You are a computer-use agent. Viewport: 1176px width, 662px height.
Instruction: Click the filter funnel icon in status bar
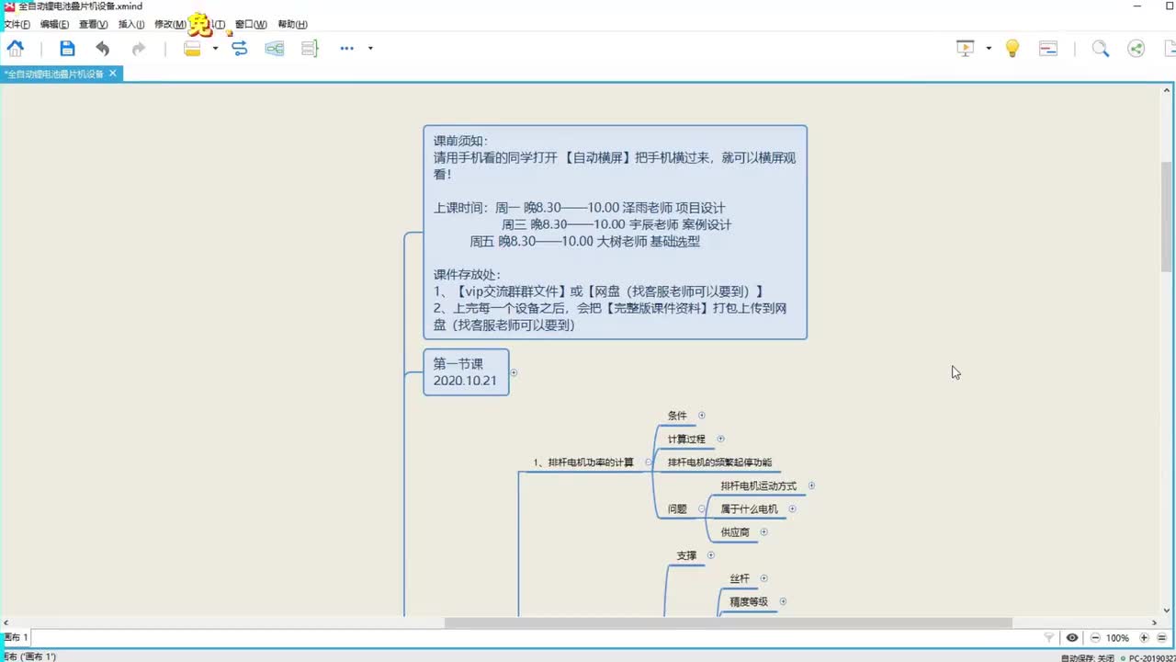1049,637
